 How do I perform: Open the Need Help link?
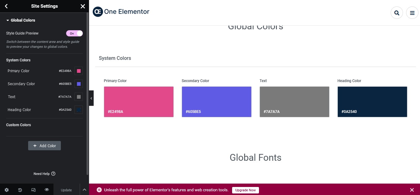click(44, 174)
